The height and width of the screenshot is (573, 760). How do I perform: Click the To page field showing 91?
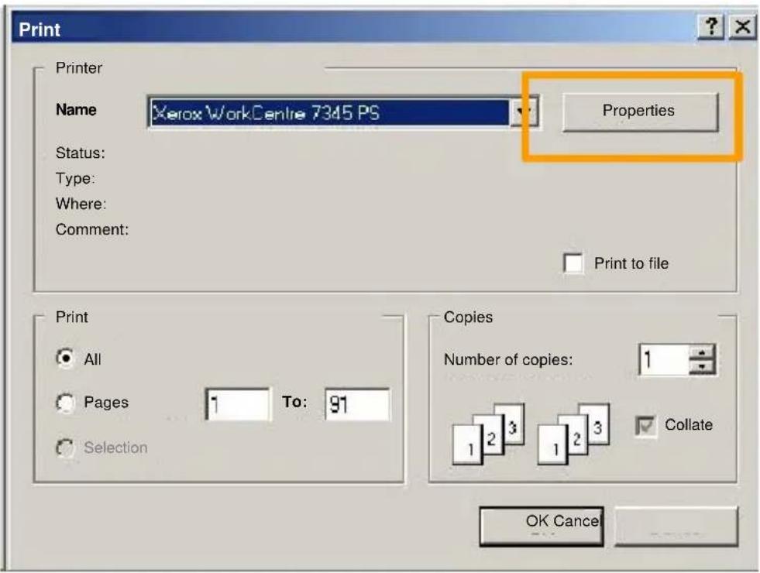[x=357, y=404]
